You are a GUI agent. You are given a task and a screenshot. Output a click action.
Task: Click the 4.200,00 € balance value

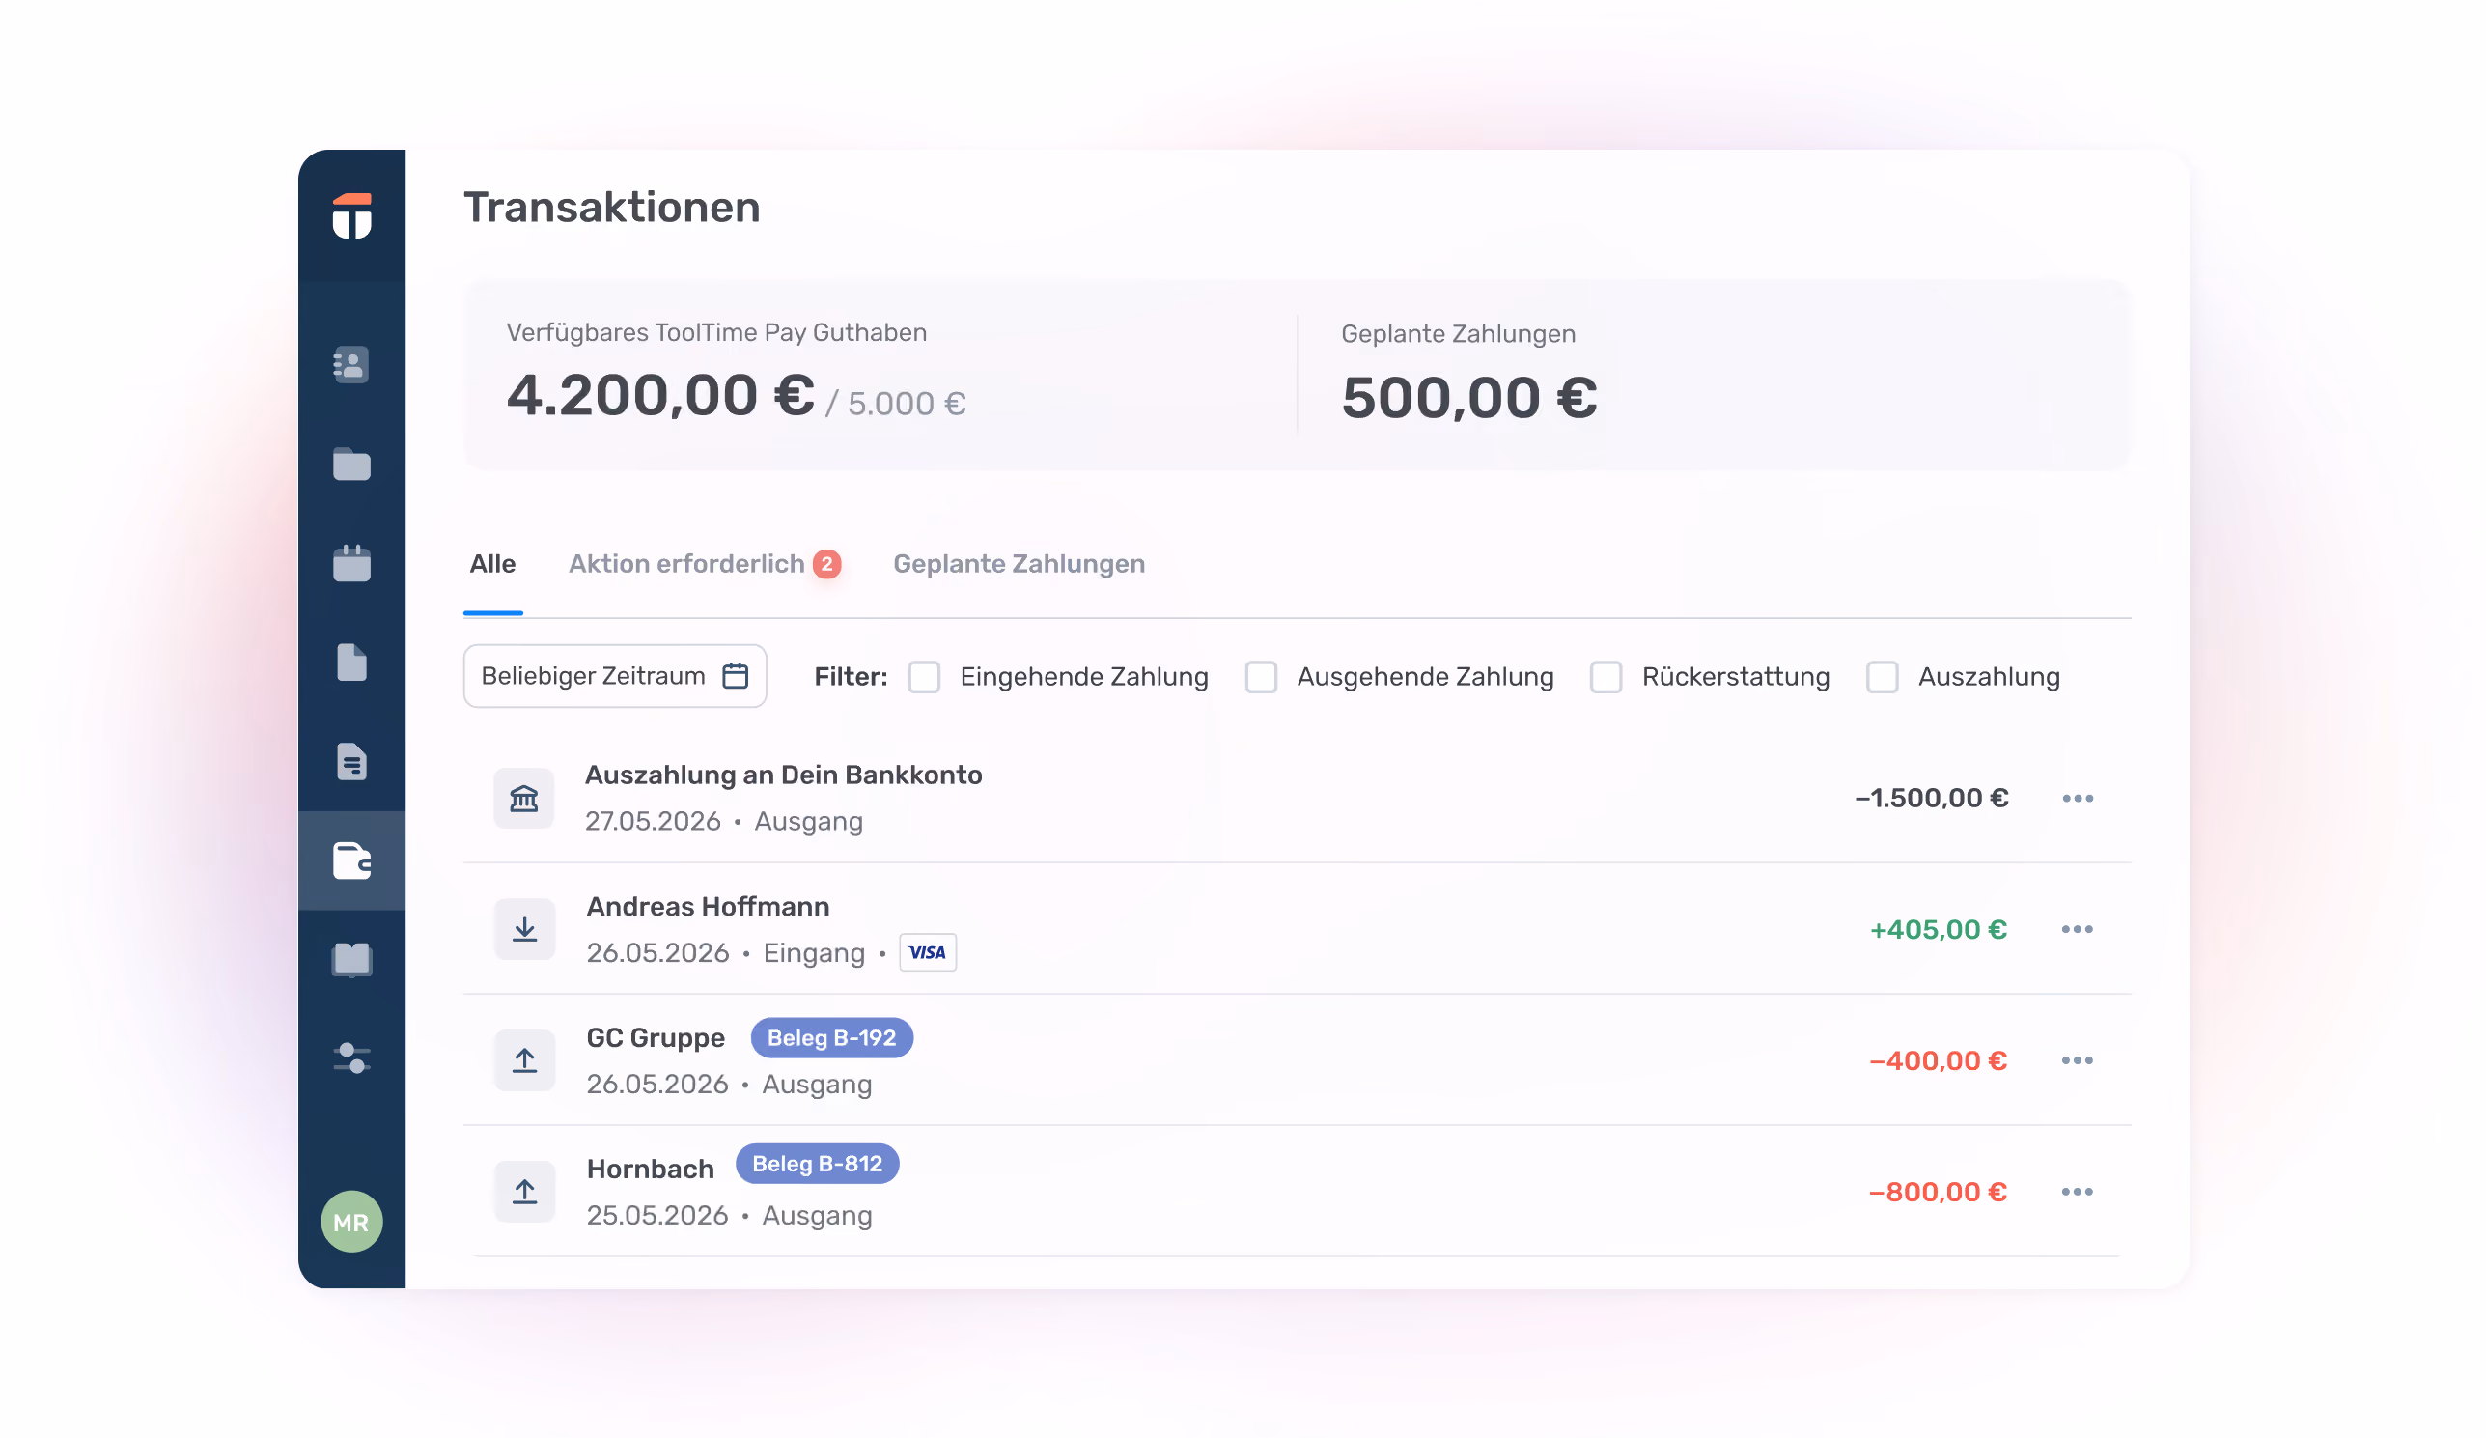click(x=660, y=395)
